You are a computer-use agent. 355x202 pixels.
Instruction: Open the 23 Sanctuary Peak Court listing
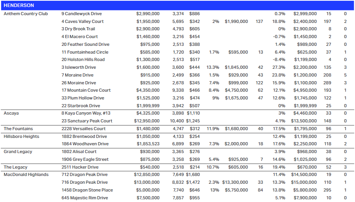tap(87, 121)
